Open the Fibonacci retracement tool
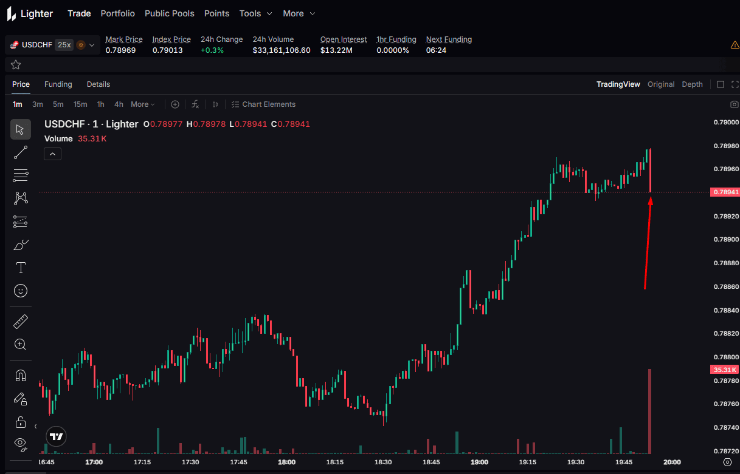This screenshot has width=740, height=474. tap(21, 175)
